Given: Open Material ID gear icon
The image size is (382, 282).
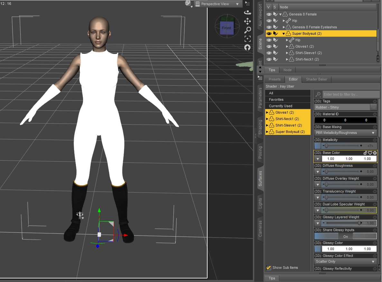Looking at the screenshot, I should [x=375, y=114].
